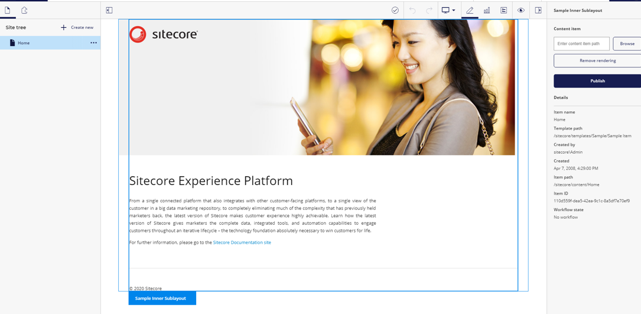
Task: Click the Sample Inner Sublayout panel title
Action: [578, 10]
